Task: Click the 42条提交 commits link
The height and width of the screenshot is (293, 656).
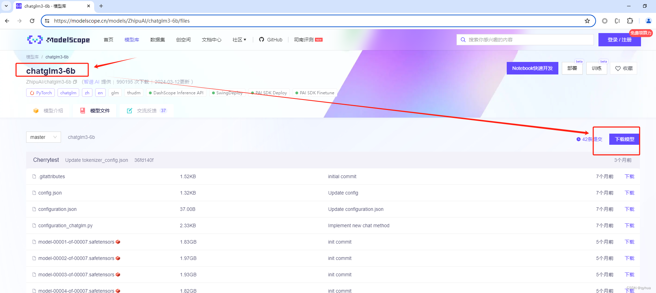Action: click(589, 139)
